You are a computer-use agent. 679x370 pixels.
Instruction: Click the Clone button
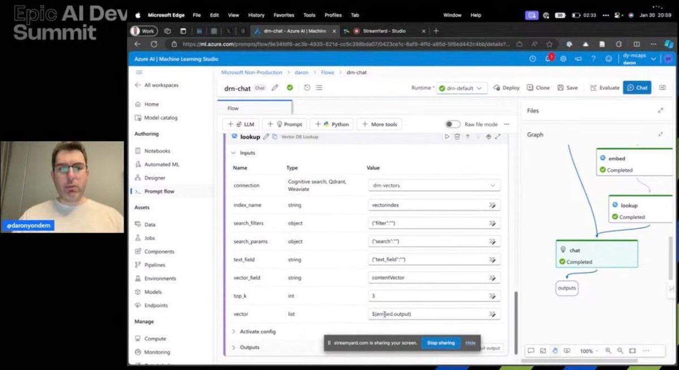click(x=539, y=88)
